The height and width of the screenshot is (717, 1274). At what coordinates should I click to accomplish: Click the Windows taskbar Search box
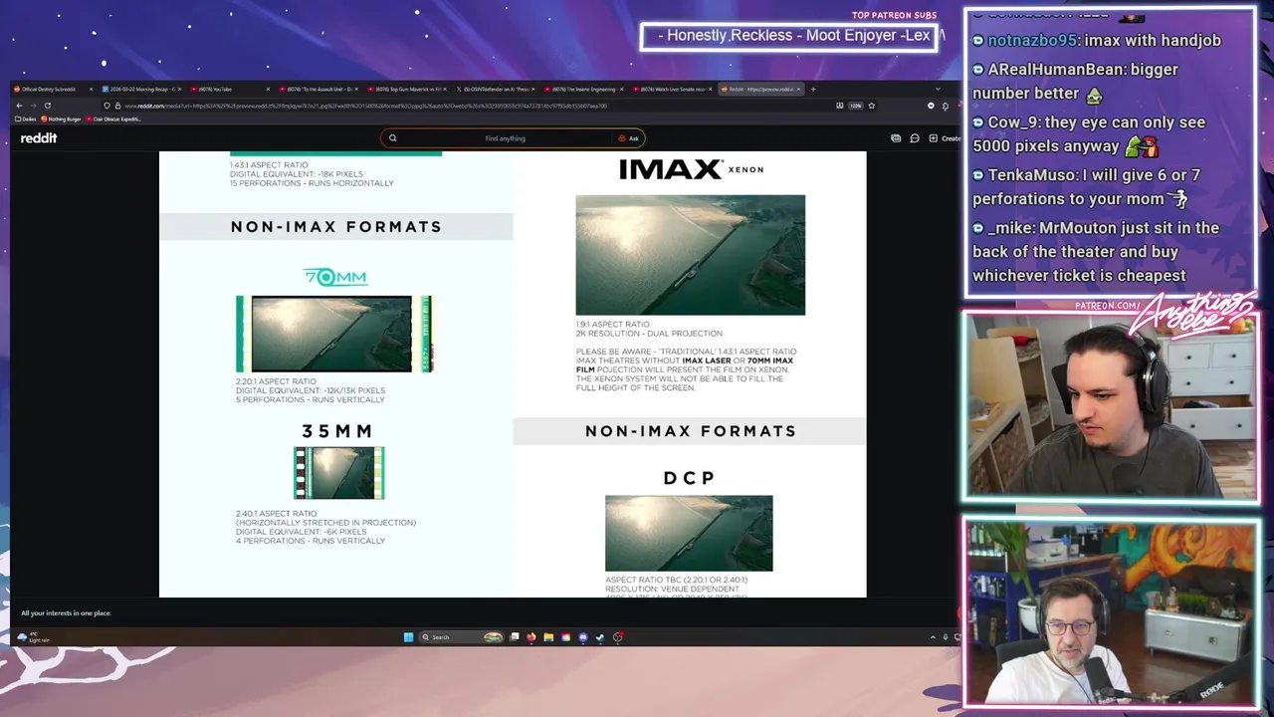(x=461, y=637)
